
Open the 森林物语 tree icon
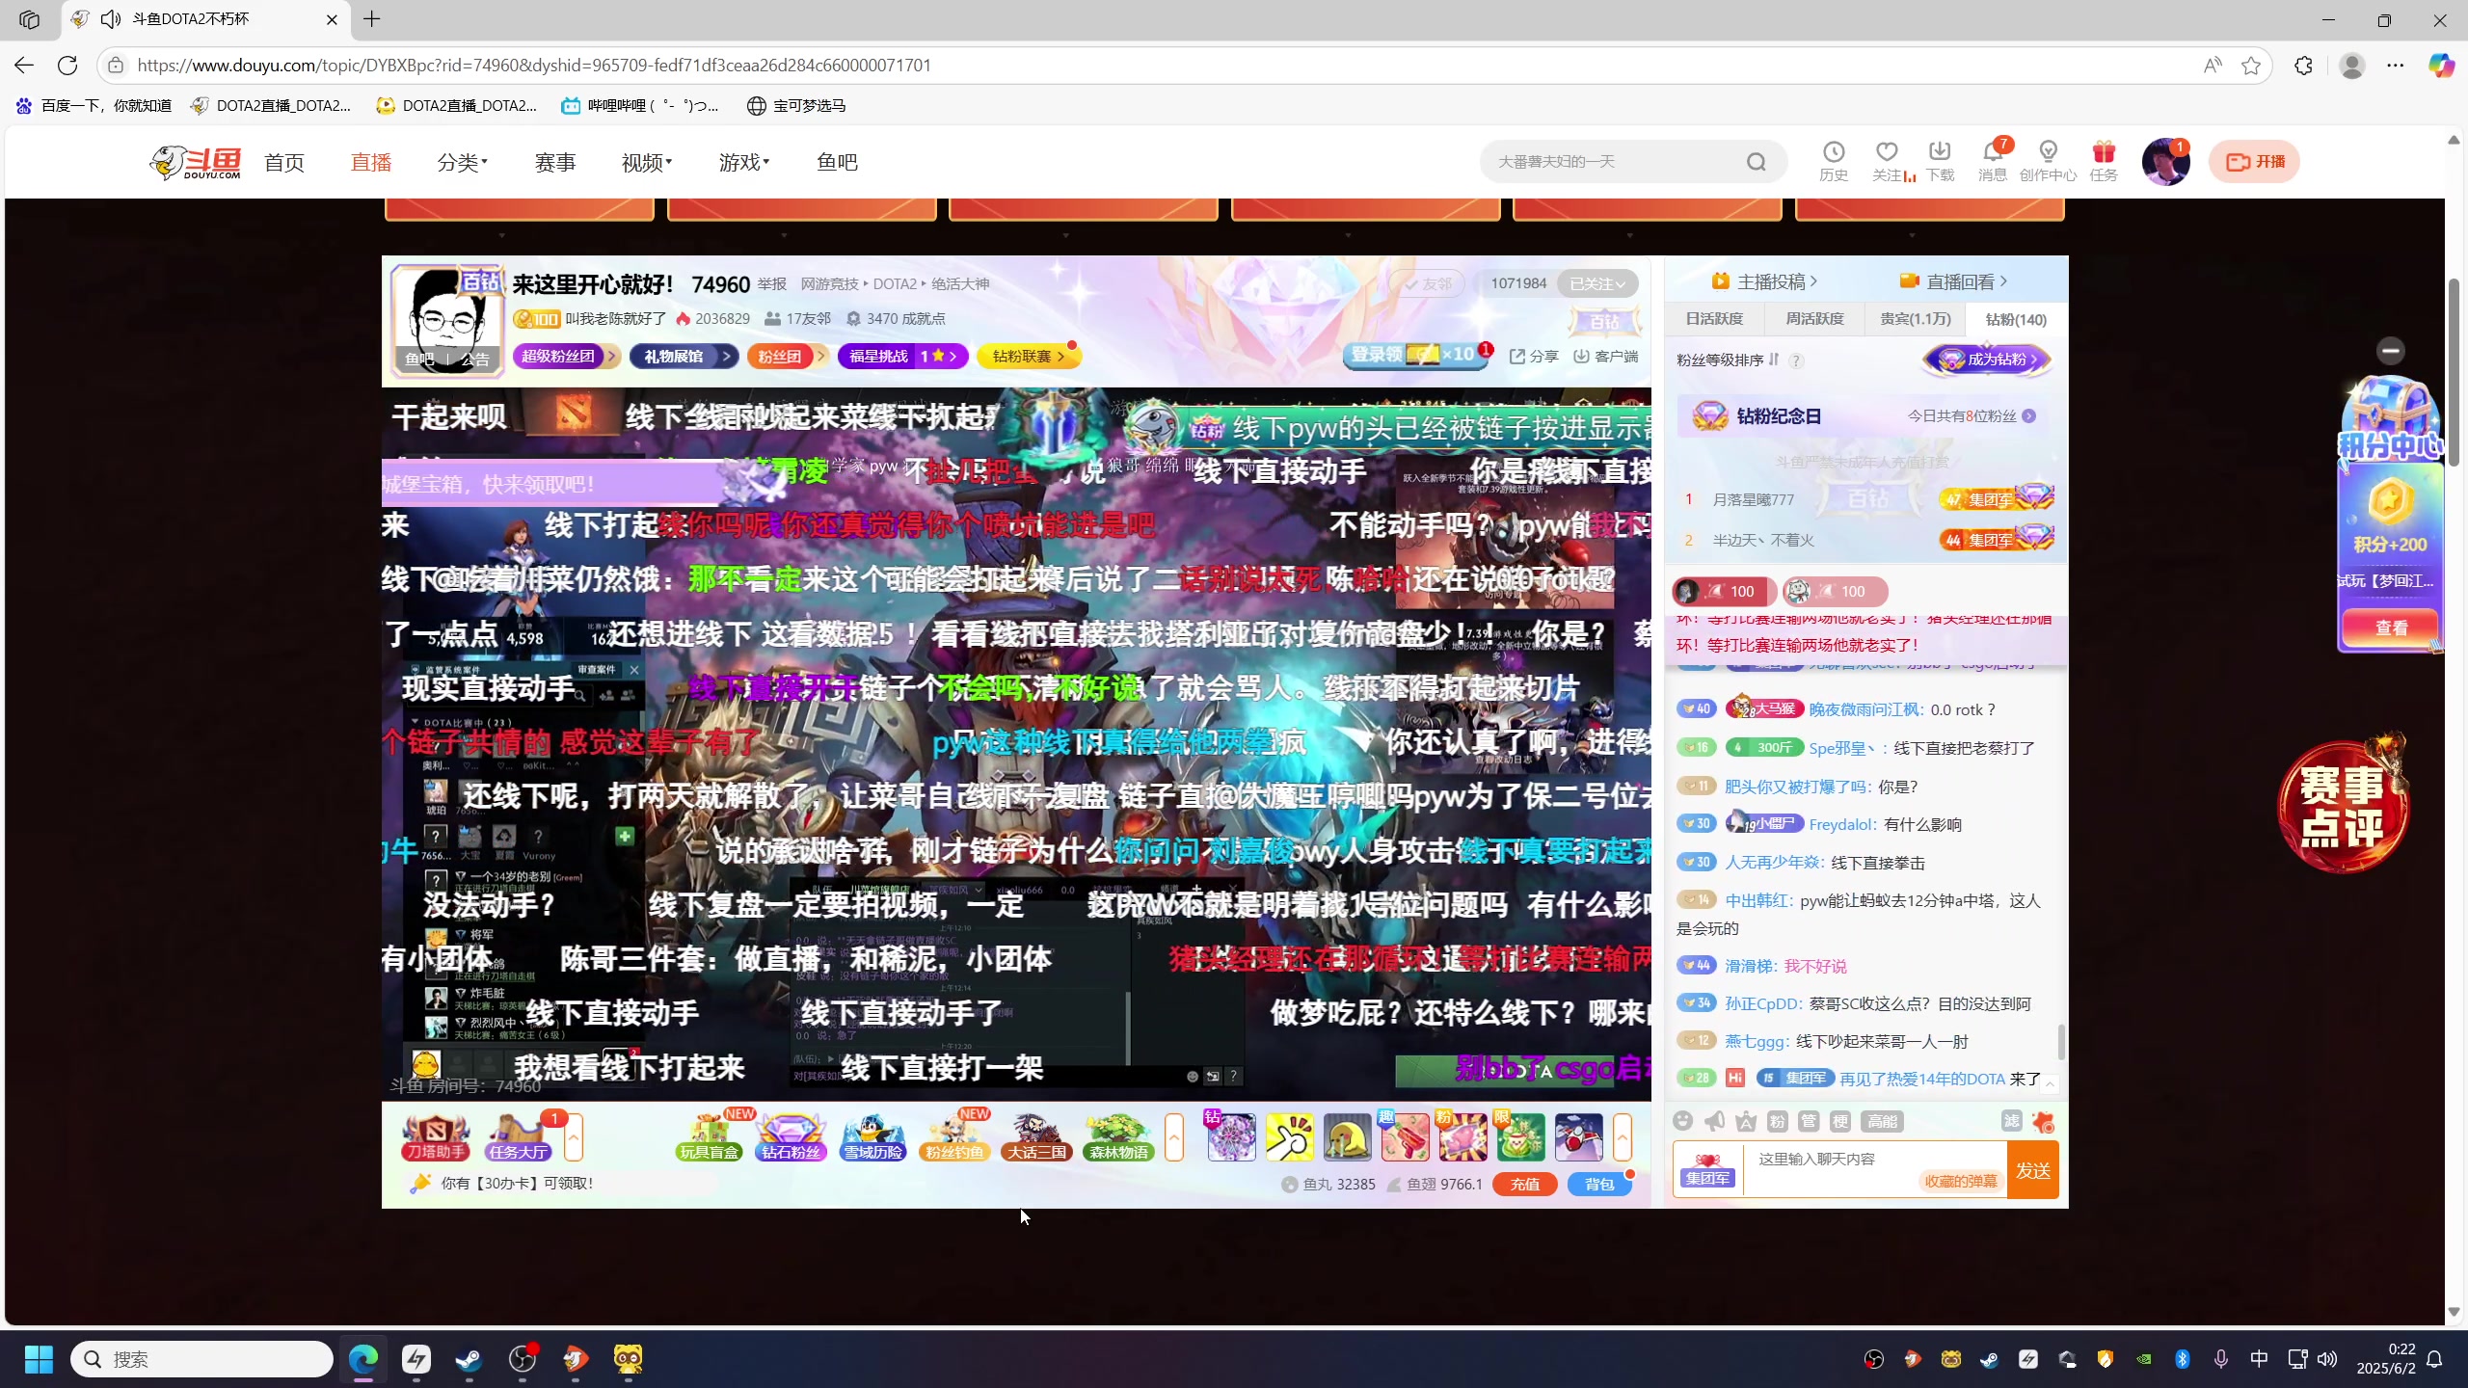1118,1137
